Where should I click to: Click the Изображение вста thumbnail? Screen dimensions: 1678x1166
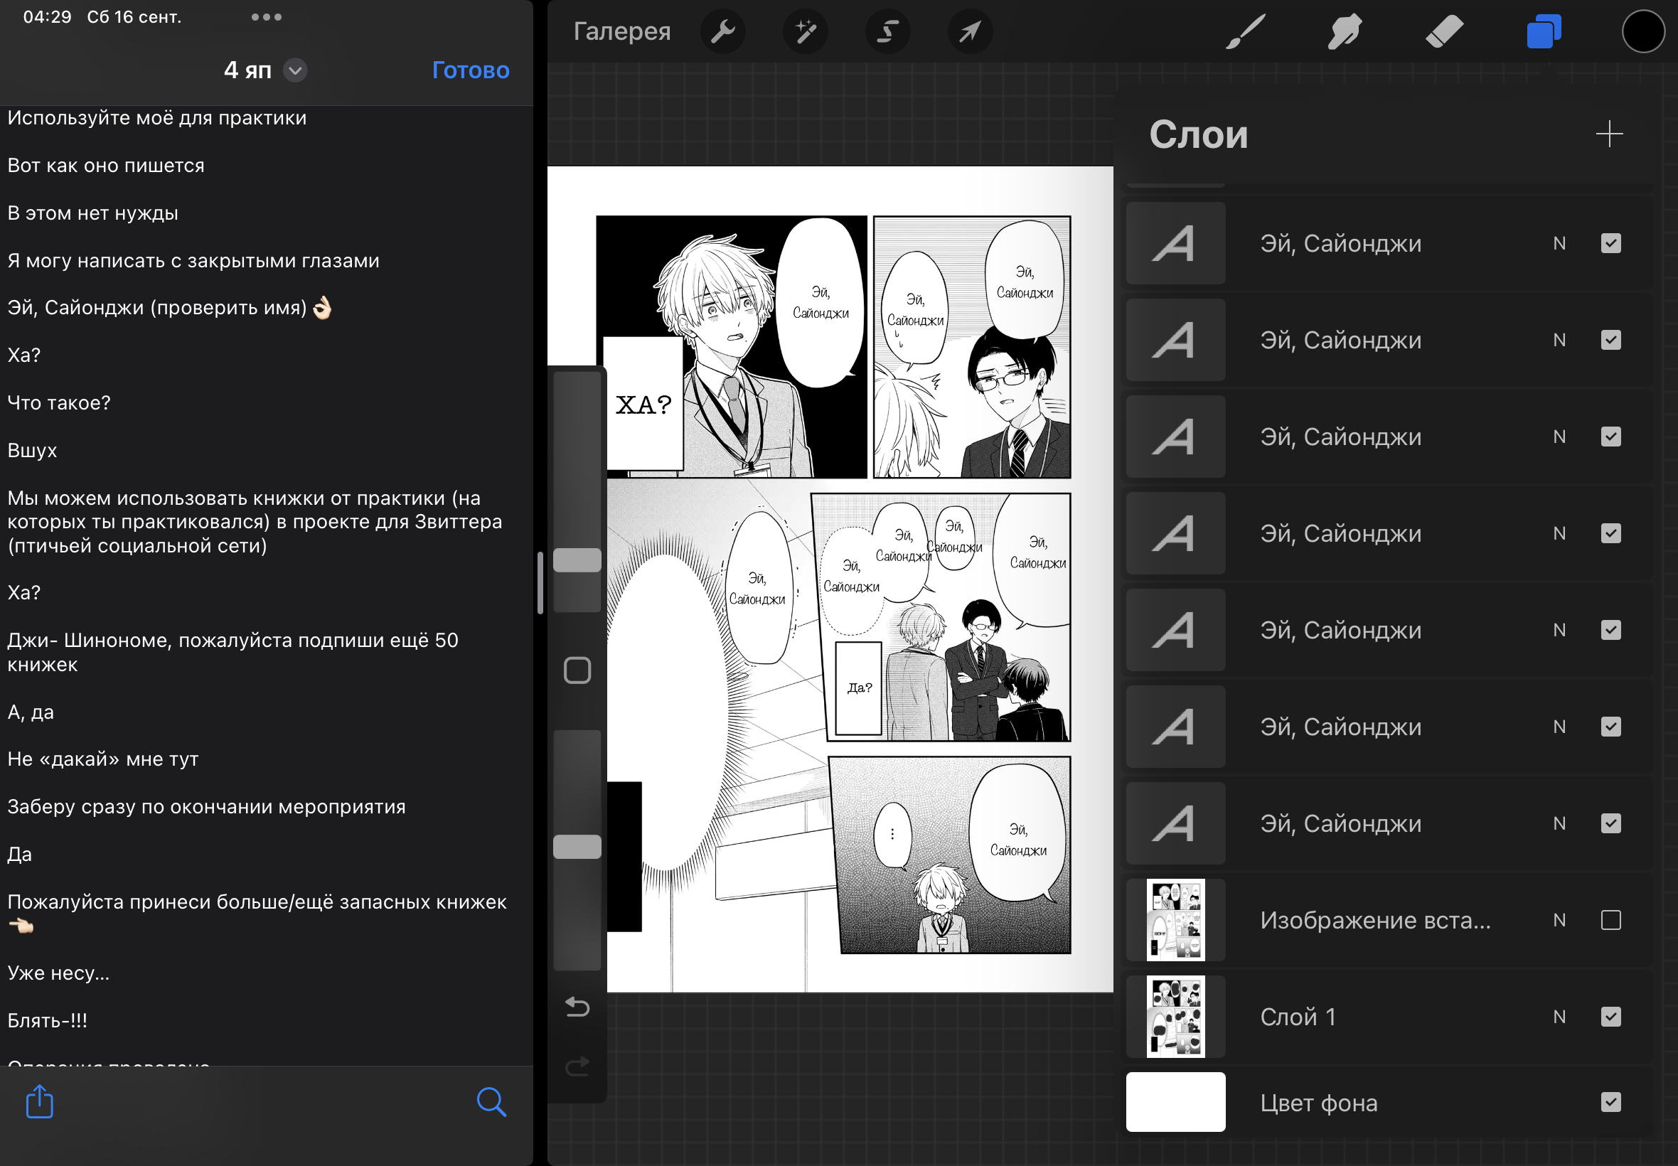[x=1173, y=919]
